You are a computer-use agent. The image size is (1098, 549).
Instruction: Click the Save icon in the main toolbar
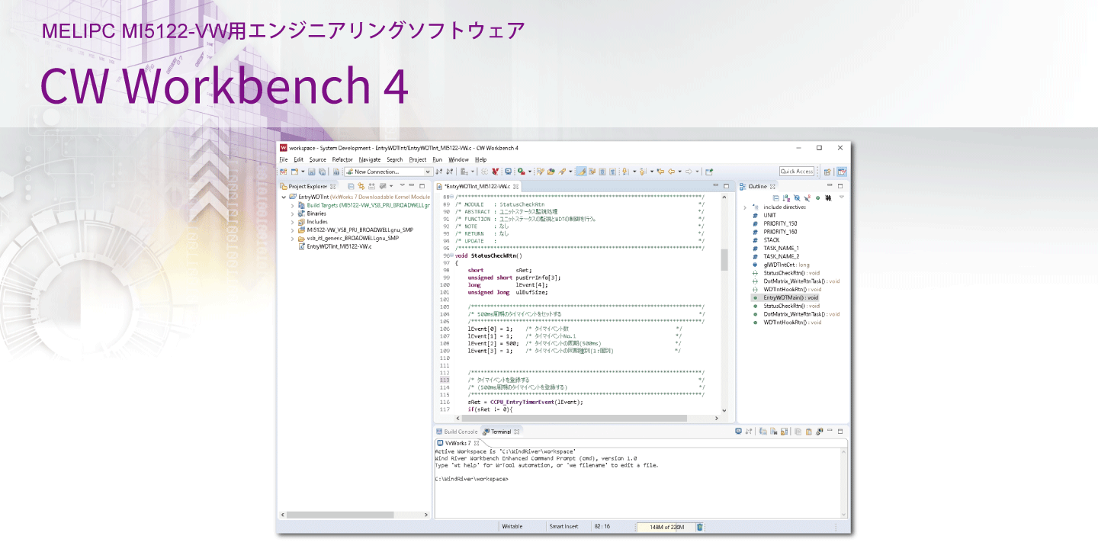pos(312,172)
